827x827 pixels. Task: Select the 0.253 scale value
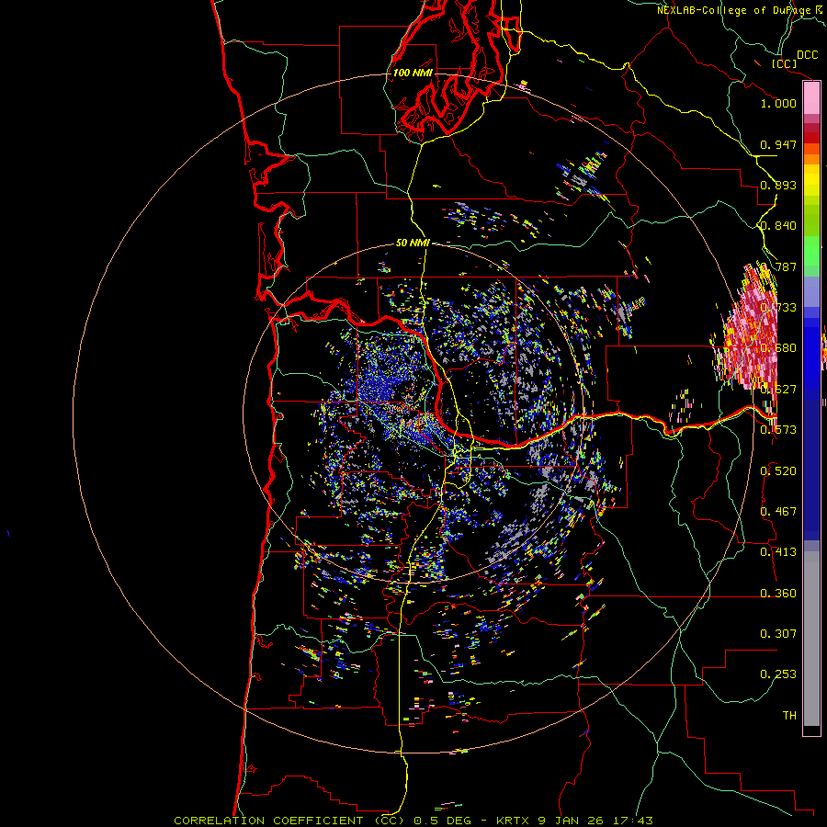pyautogui.click(x=778, y=674)
